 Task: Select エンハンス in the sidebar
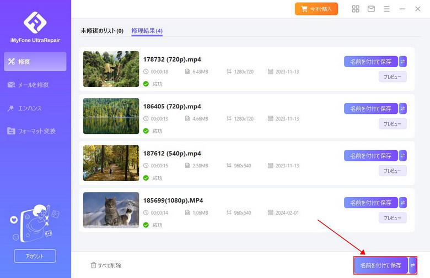pos(25,108)
